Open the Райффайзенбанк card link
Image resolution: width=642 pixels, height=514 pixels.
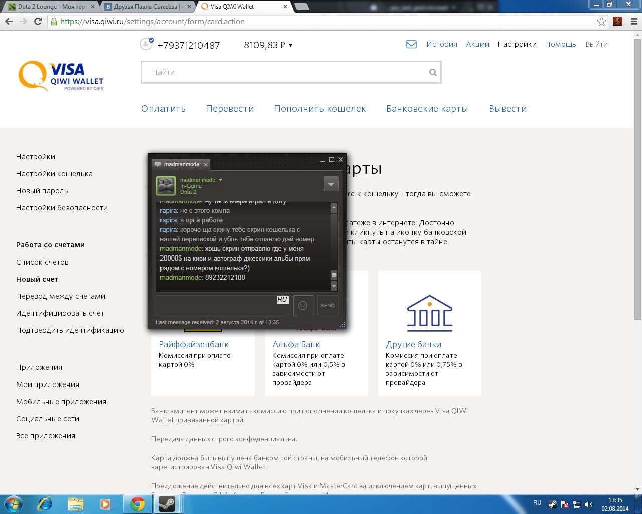(194, 344)
